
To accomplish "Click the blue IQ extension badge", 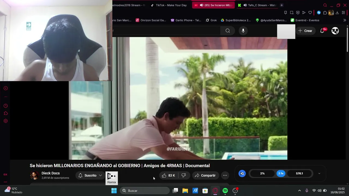I will point(242,173).
